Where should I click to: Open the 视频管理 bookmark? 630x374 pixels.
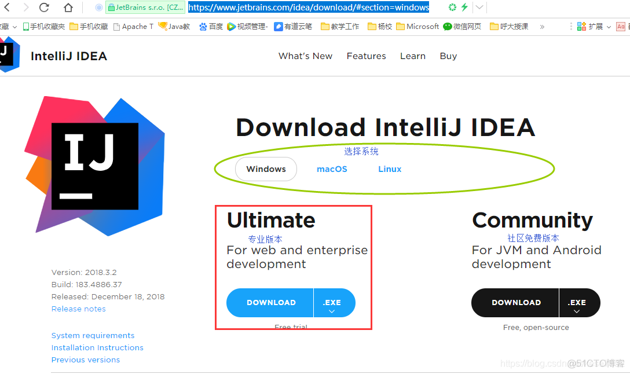247,27
